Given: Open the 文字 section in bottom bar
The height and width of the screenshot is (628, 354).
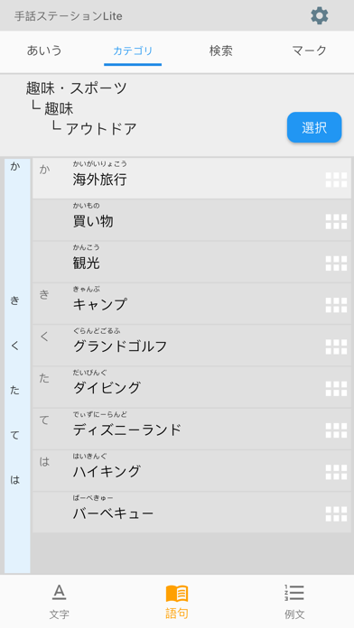Looking at the screenshot, I should tap(59, 602).
